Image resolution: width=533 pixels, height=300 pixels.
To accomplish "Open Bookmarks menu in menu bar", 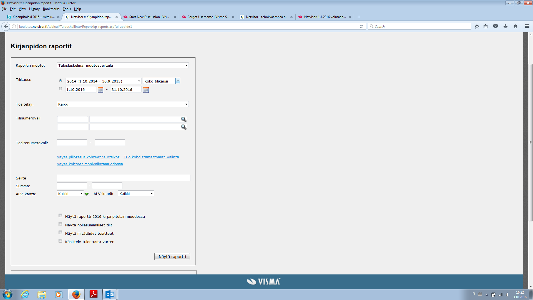I will pos(51,9).
